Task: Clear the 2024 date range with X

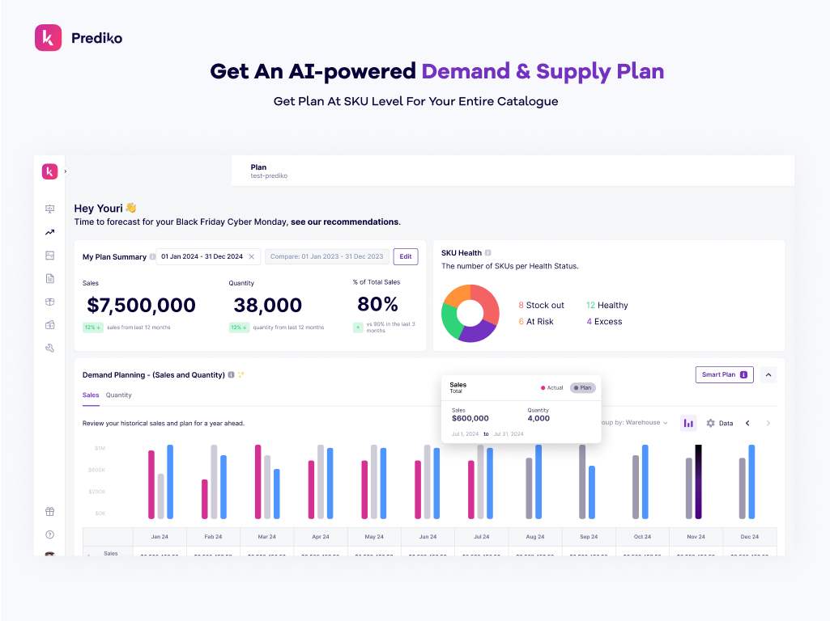Action: [x=251, y=256]
